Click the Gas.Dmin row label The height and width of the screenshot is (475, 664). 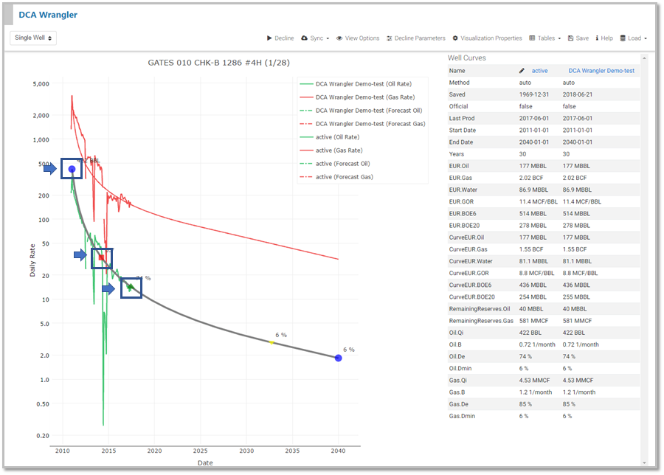[x=460, y=416]
